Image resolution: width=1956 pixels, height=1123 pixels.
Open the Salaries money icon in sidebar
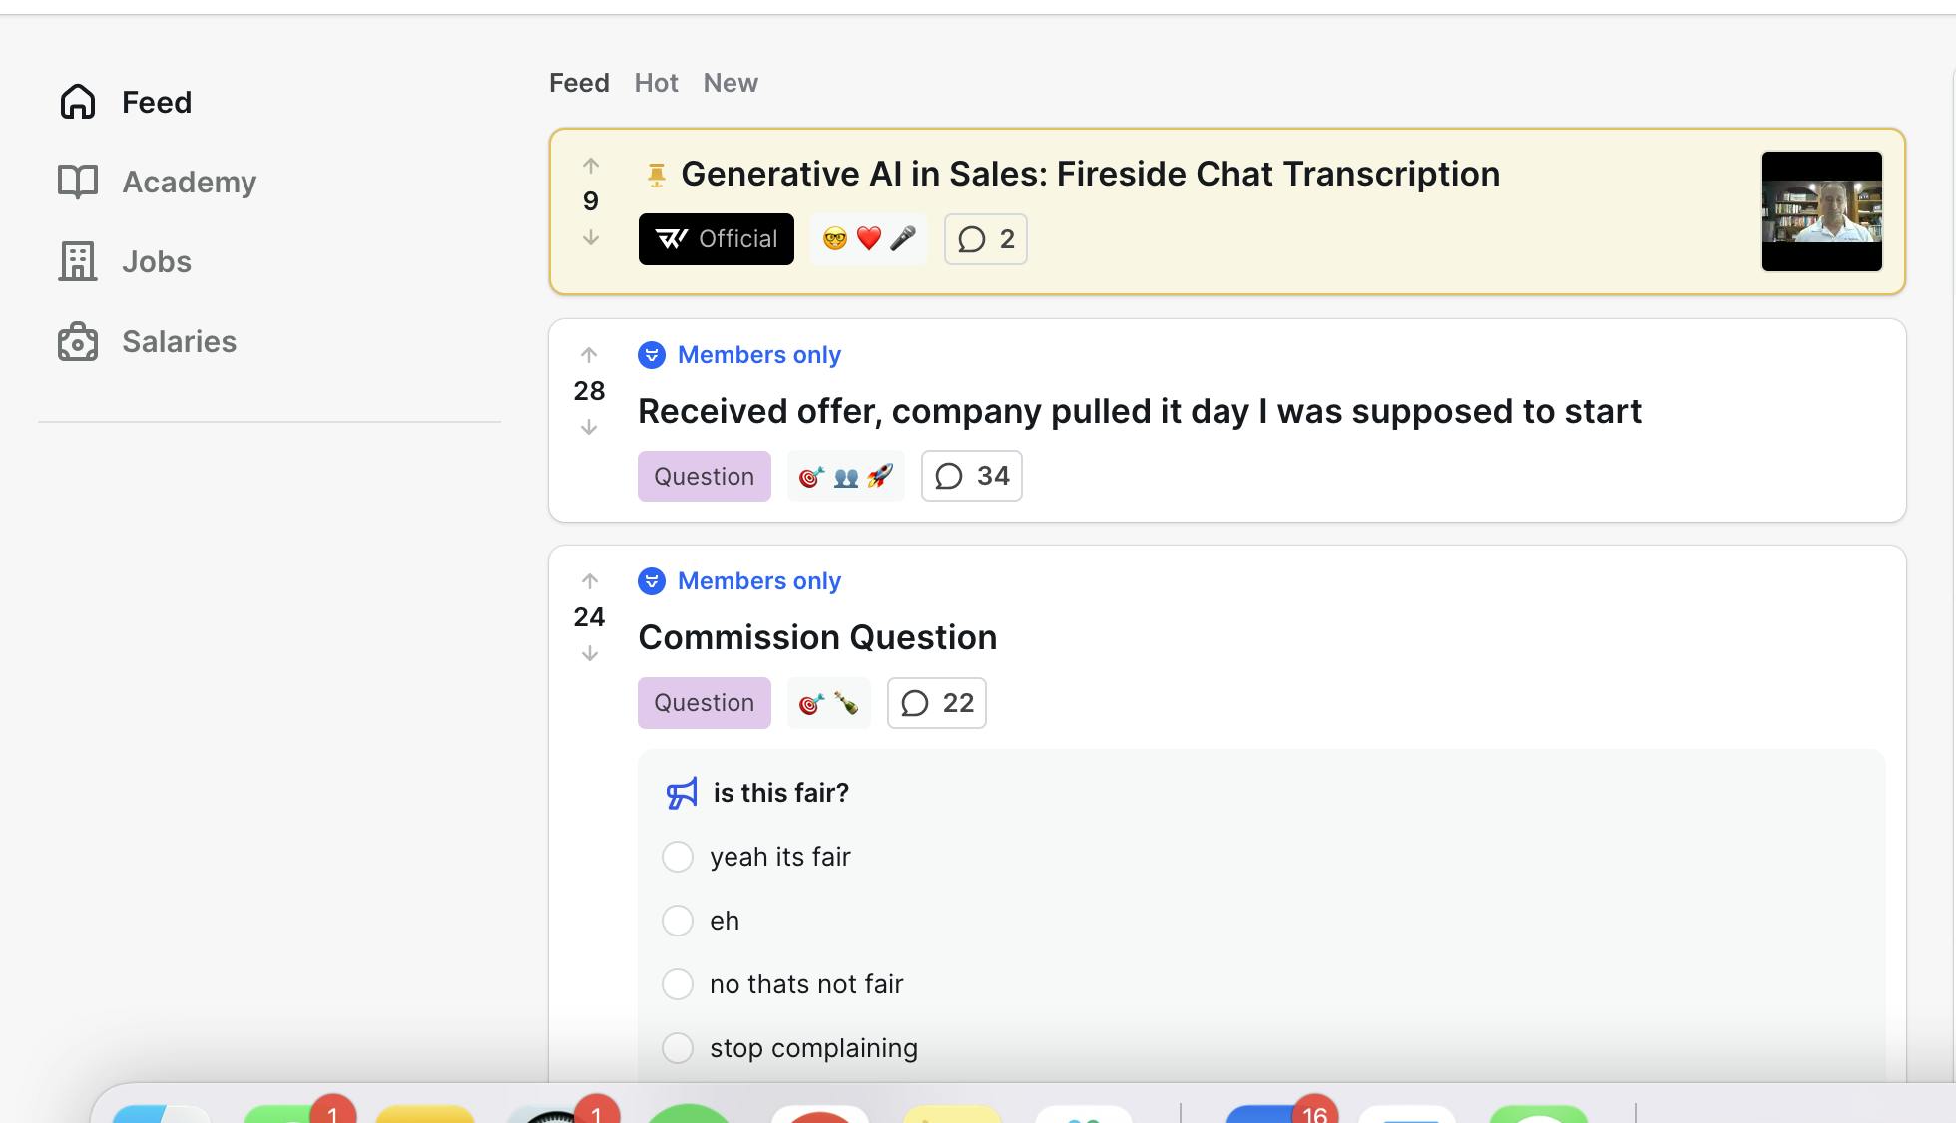78,341
